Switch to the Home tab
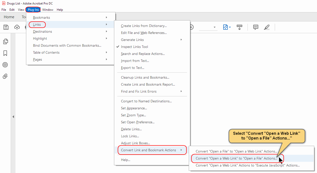This screenshot has height=173, width=317. pyautogui.click(x=9, y=17)
